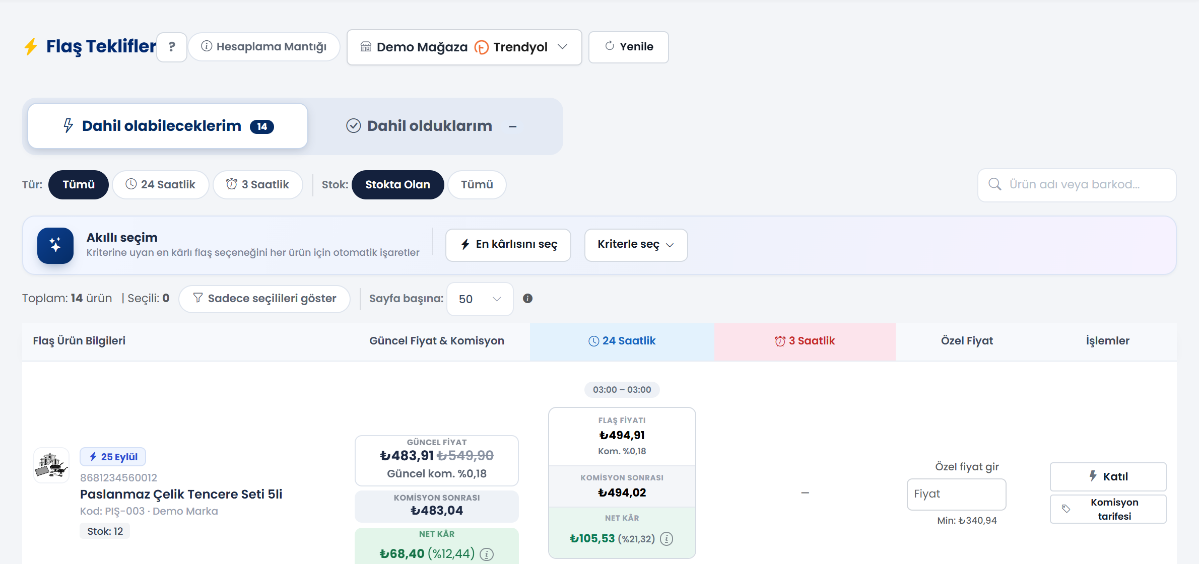
Task: Click the Özel Fiyat column header
Action: point(967,341)
